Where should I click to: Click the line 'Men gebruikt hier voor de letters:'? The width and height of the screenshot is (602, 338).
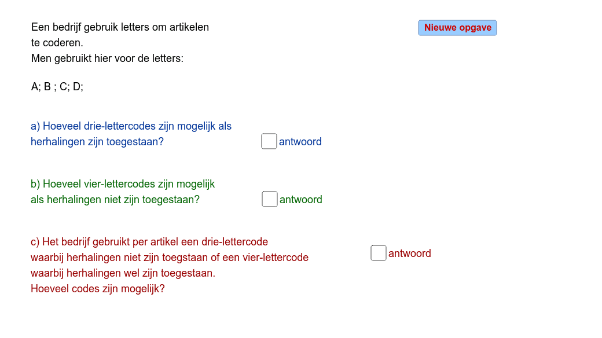click(107, 58)
